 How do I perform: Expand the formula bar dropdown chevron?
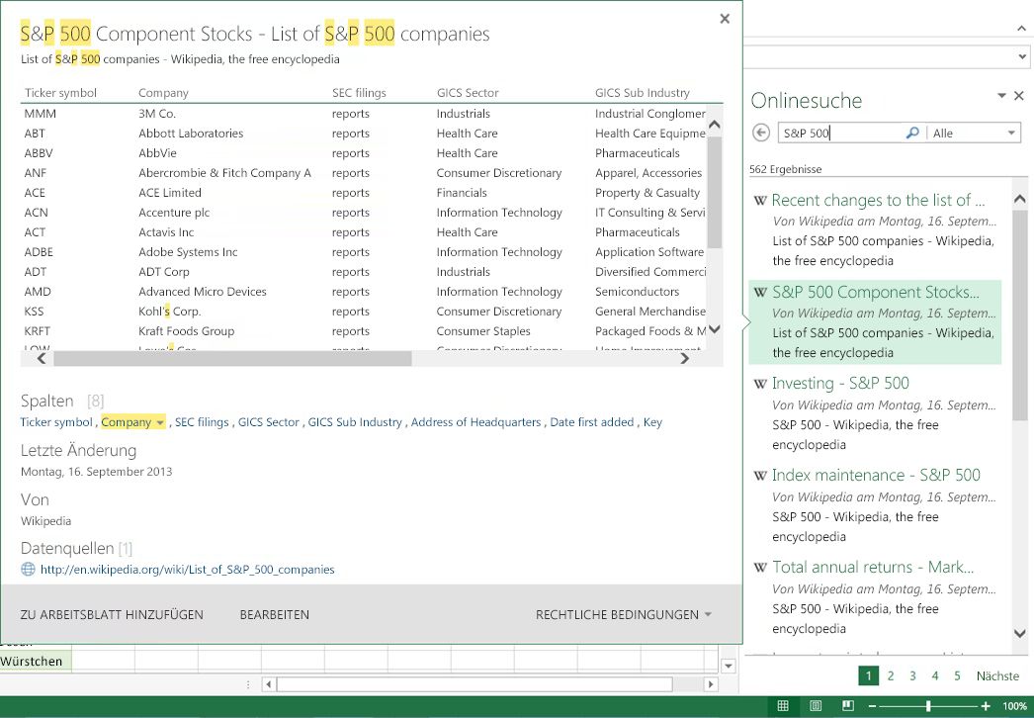point(1021,56)
